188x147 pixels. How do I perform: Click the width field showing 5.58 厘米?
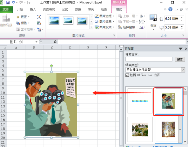[x=172, y=28]
